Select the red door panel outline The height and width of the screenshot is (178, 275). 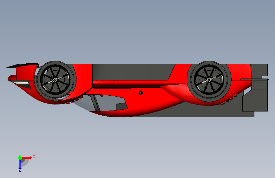pos(112,103)
